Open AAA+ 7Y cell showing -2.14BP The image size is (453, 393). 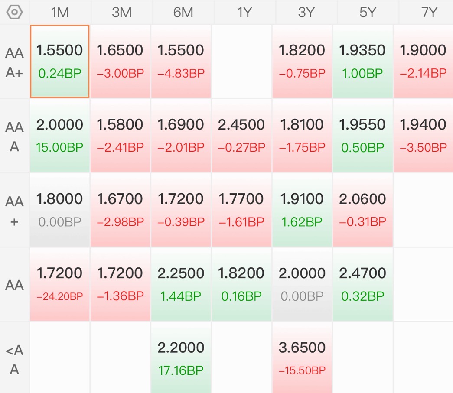[423, 61]
